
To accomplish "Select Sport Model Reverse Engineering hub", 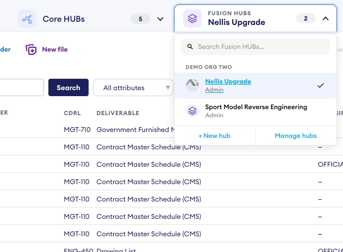I will [x=255, y=111].
